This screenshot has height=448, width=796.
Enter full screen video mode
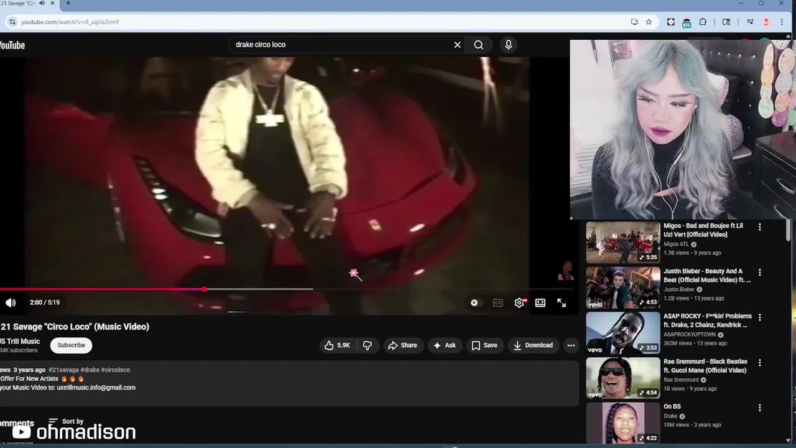[x=562, y=302]
